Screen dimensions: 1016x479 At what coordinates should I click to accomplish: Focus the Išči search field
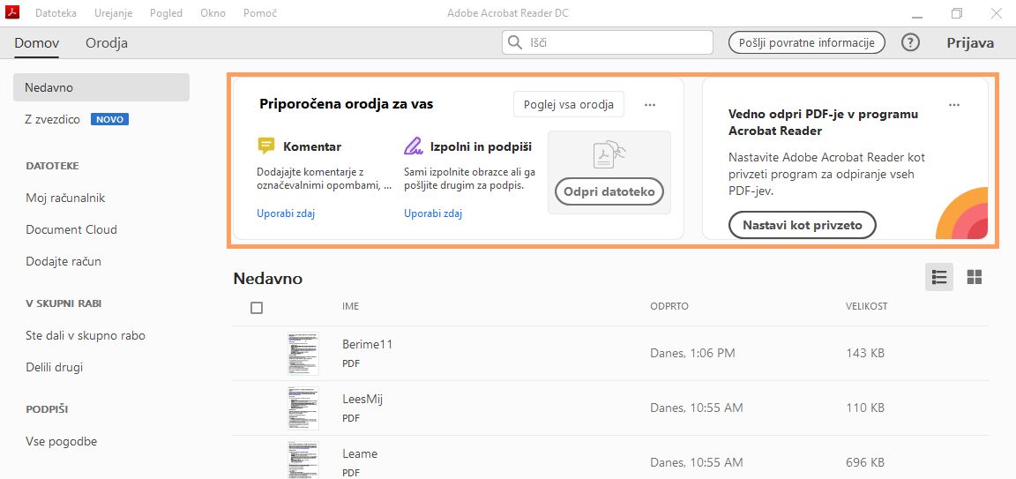point(607,42)
